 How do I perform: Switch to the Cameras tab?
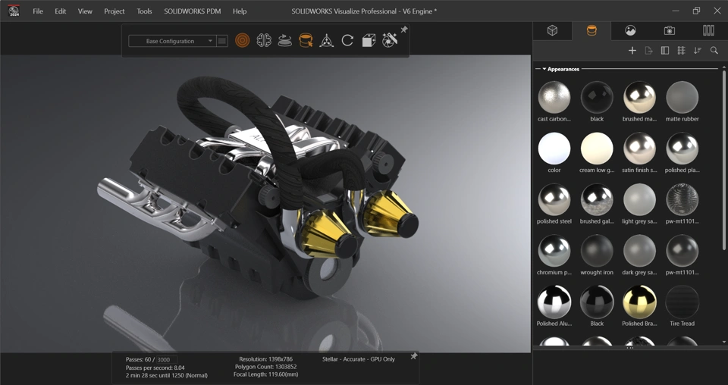coord(670,30)
